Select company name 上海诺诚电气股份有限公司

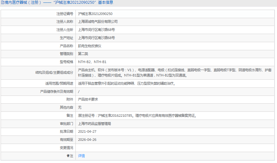pos(98,22)
